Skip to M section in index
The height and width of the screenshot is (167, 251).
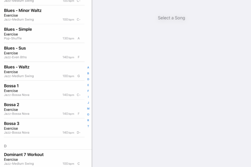(88, 109)
